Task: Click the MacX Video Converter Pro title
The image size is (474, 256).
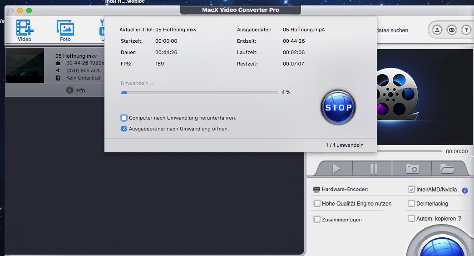Action: [x=241, y=10]
